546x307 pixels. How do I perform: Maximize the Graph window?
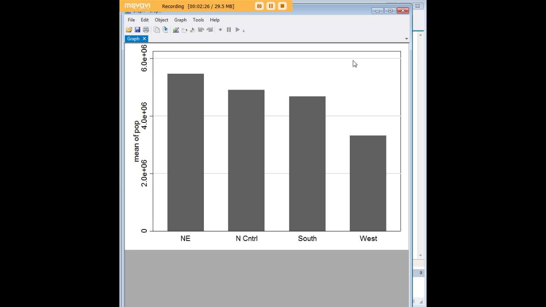click(x=390, y=11)
